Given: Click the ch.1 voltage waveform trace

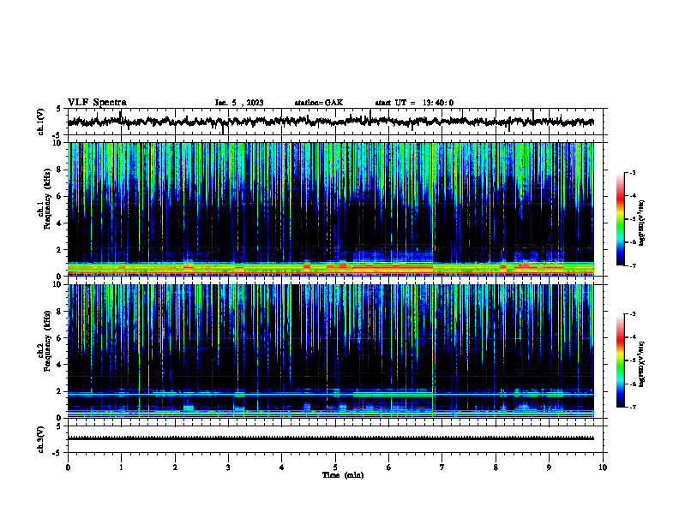Looking at the screenshot, I should pos(330,122).
